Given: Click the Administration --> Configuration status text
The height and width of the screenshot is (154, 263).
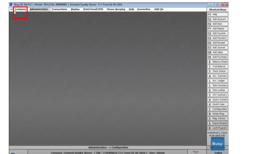Looking at the screenshot, I should pyautogui.click(x=108, y=148).
